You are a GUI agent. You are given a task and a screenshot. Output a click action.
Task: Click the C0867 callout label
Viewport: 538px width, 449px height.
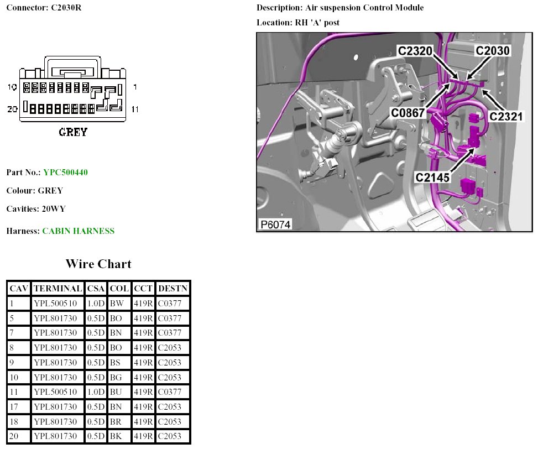[x=408, y=113]
